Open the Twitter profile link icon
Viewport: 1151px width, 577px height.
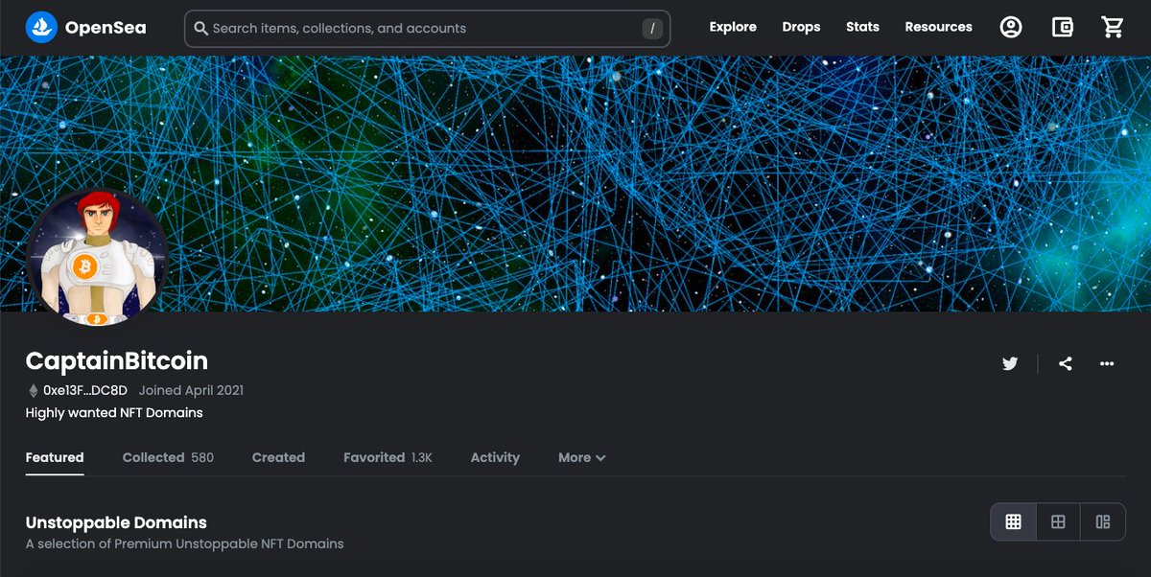click(x=1010, y=363)
